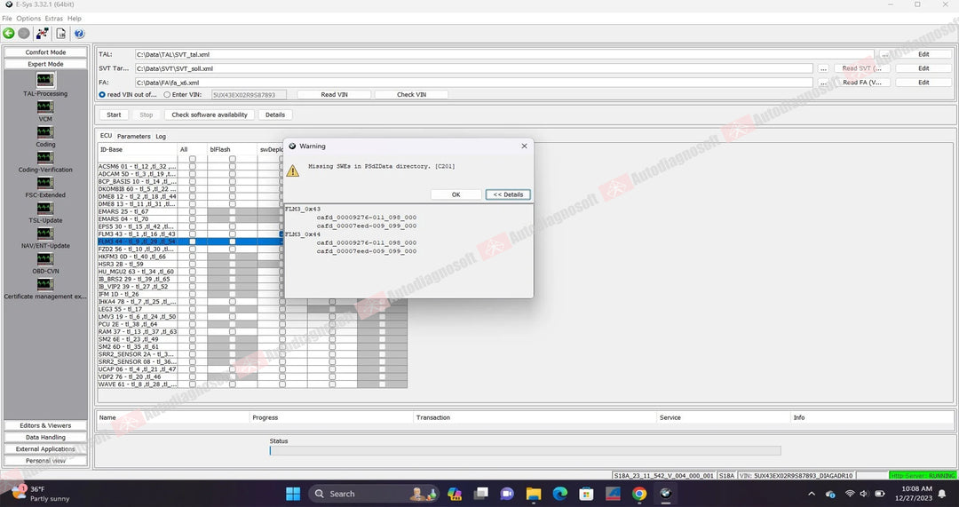Tick the All checkbox for ADCAM 5D row

point(193,174)
